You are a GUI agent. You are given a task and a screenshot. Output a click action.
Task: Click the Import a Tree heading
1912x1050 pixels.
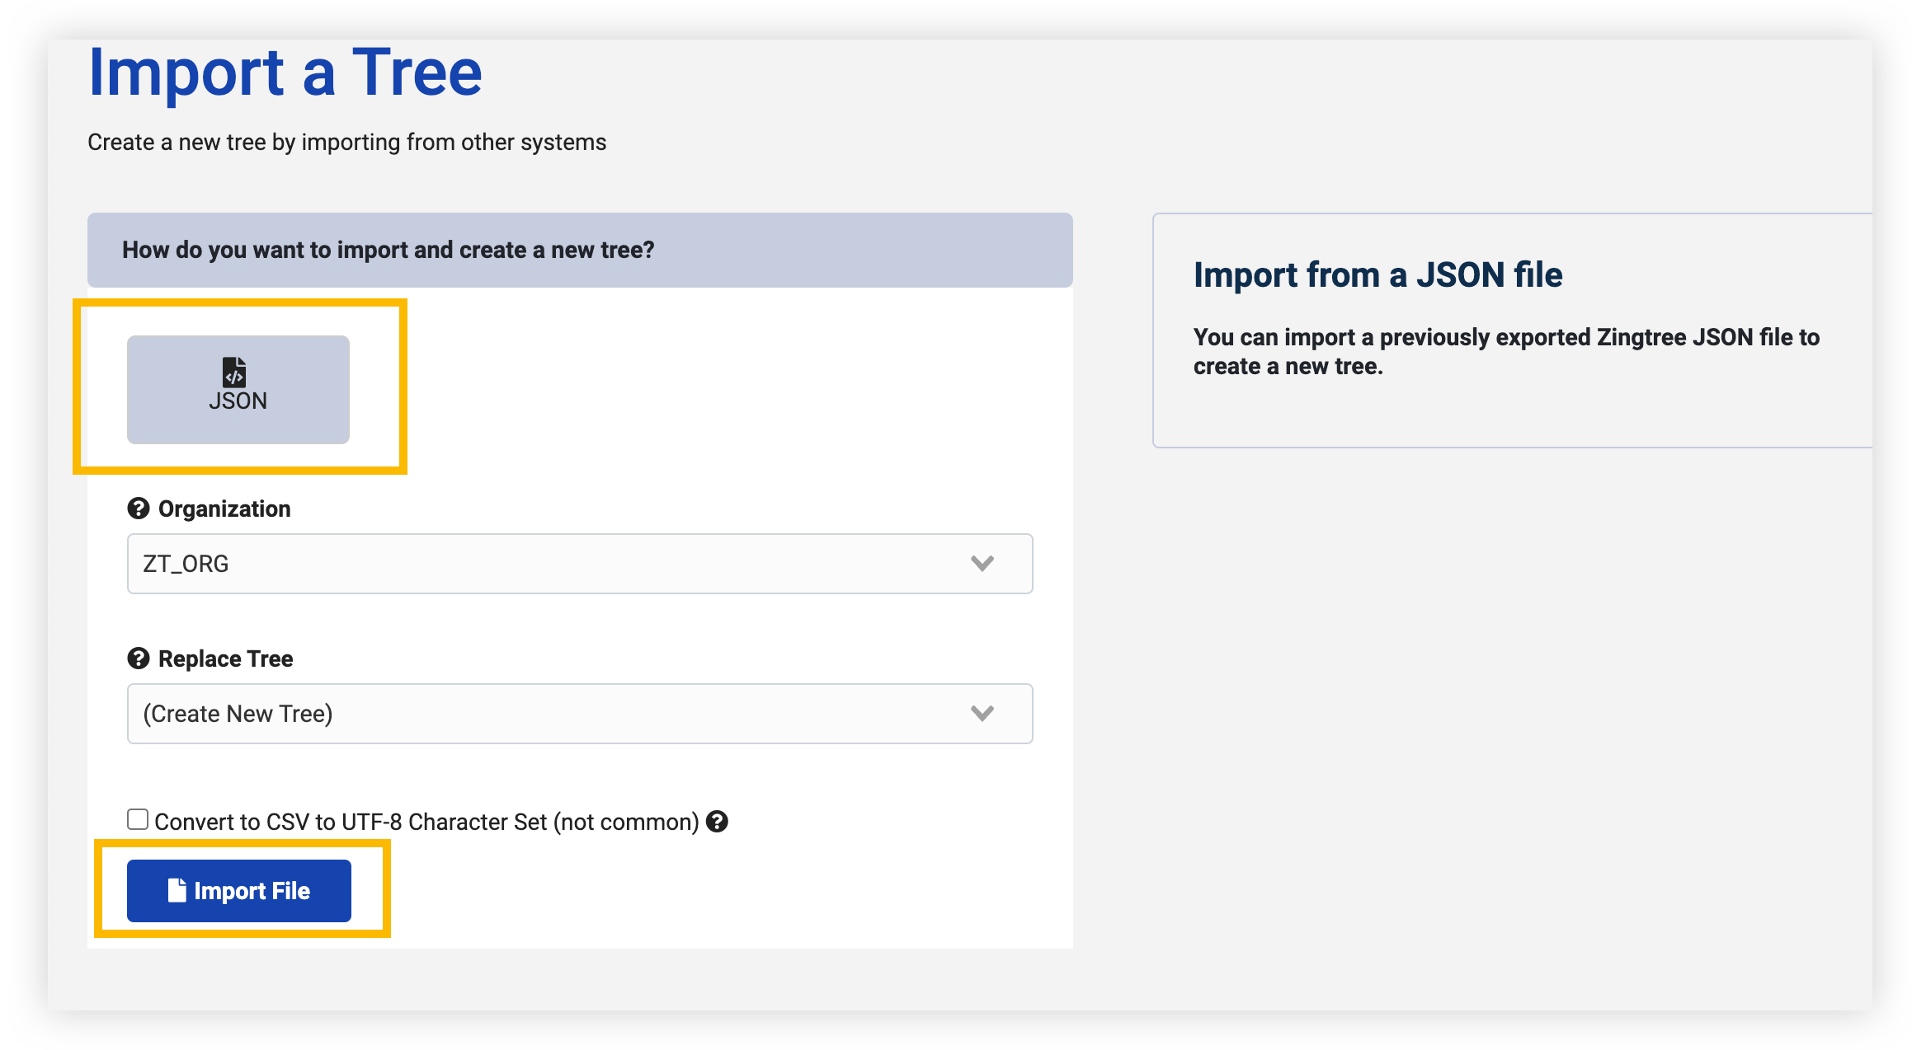point(285,73)
